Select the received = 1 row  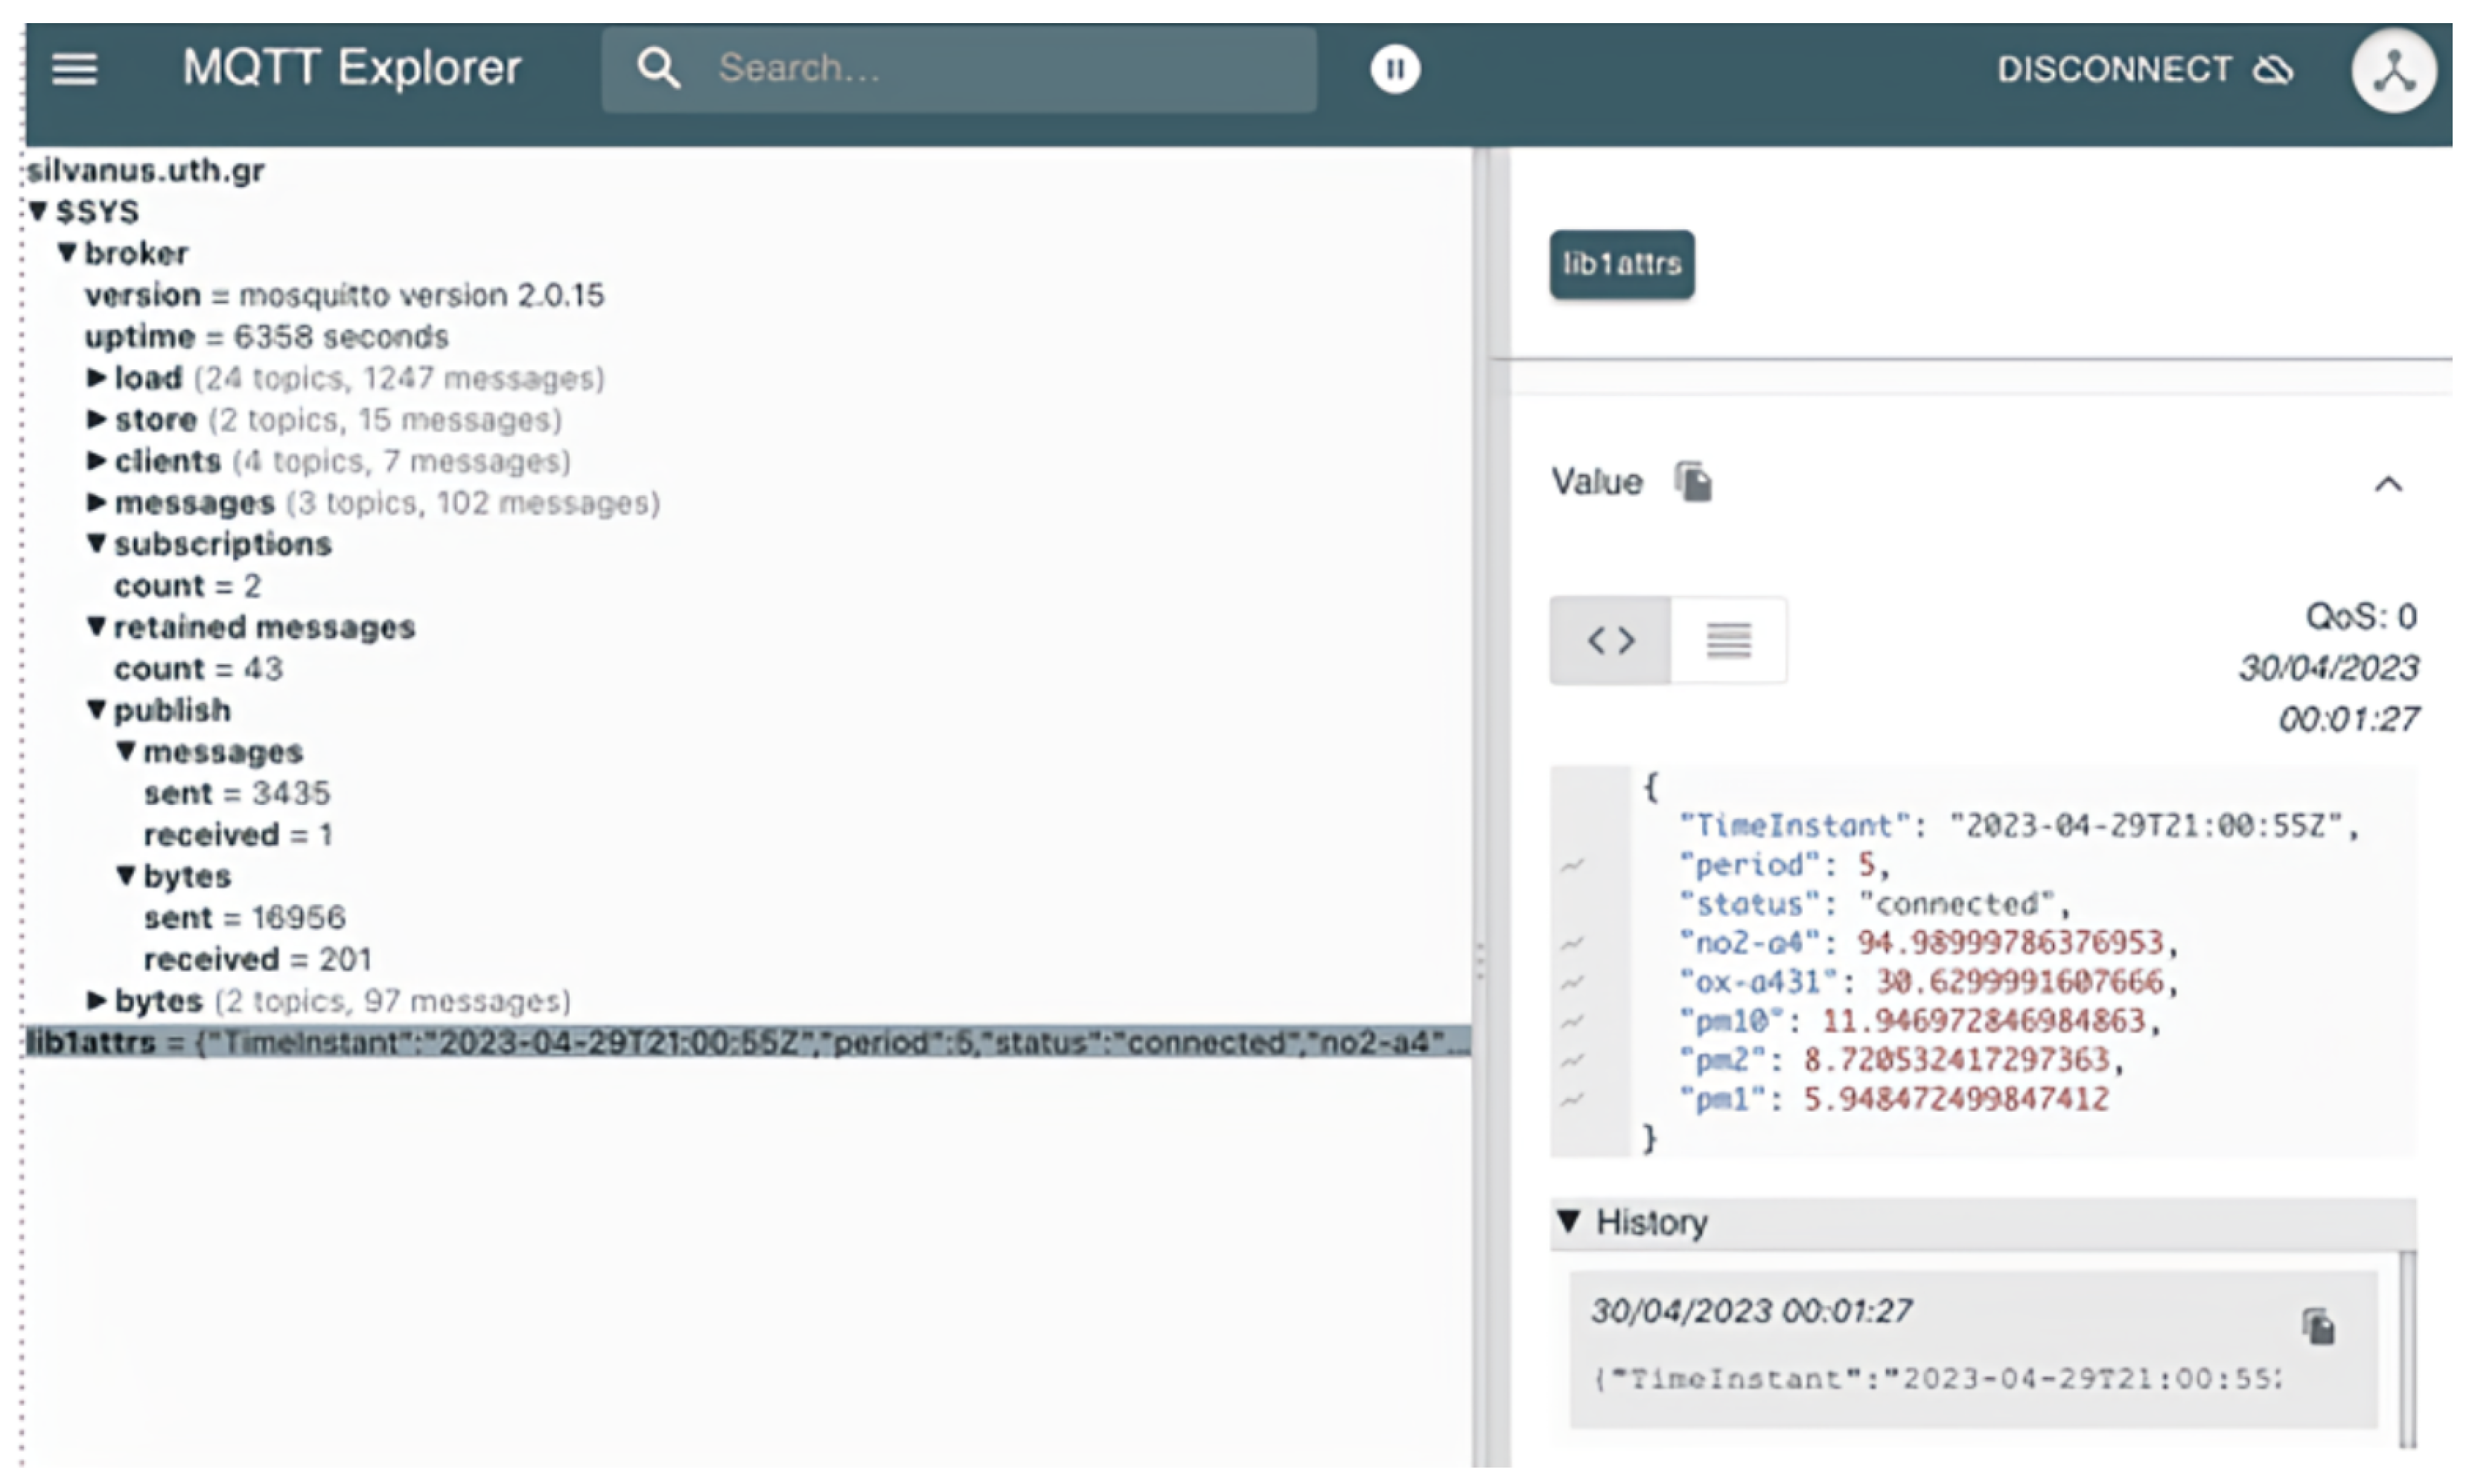click(x=238, y=834)
